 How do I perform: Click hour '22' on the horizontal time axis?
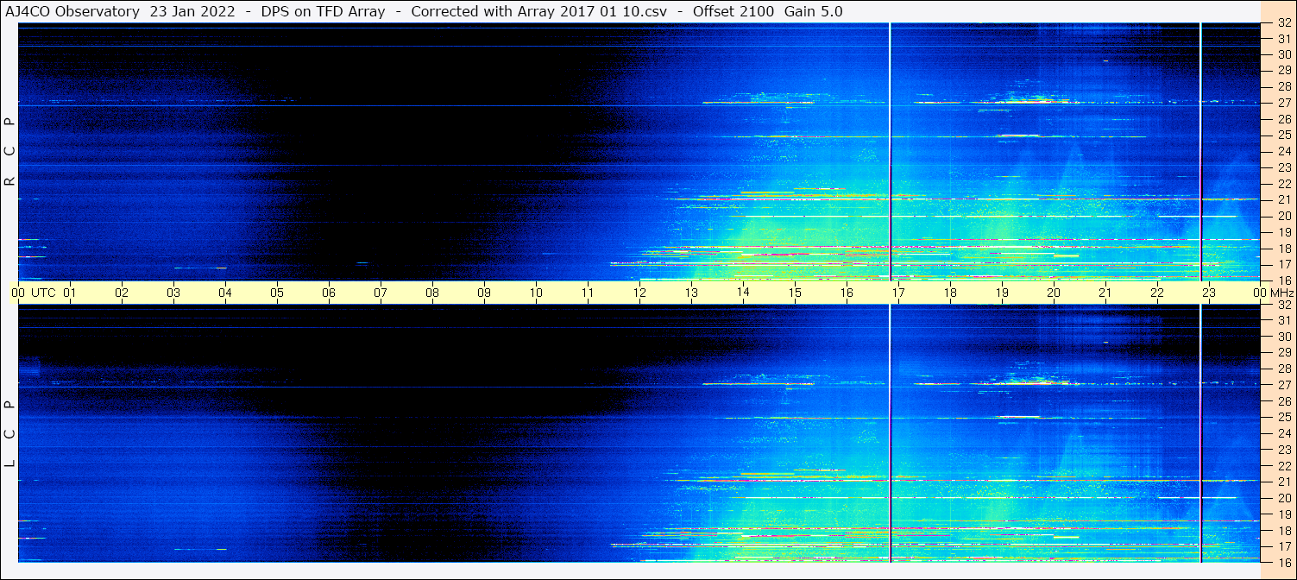point(1157,293)
